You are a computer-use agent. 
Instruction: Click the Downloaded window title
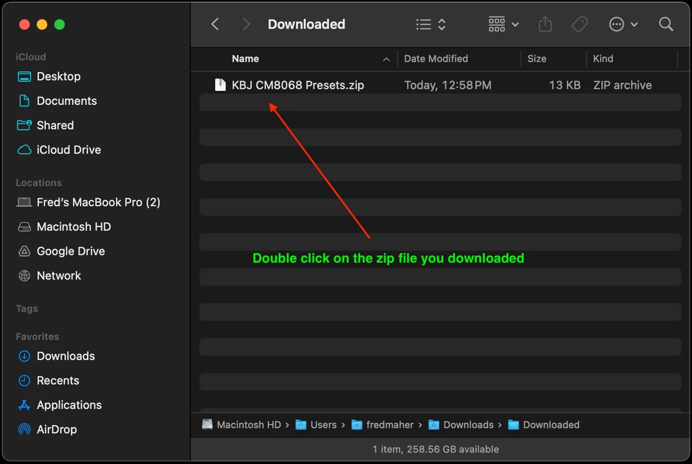click(x=306, y=24)
